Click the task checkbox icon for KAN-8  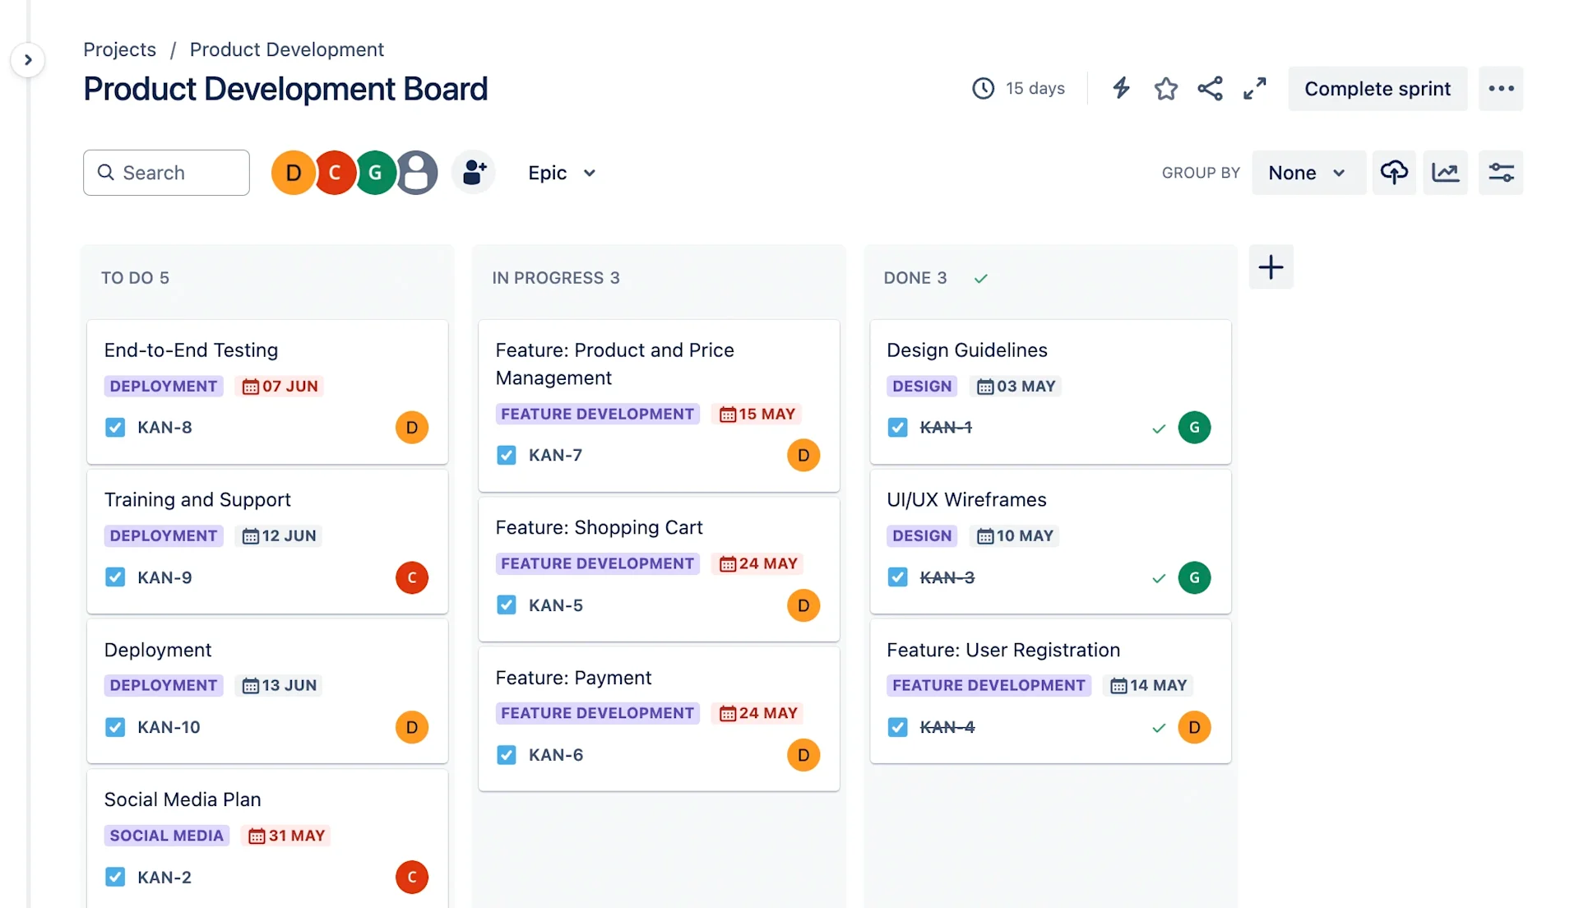[115, 428]
